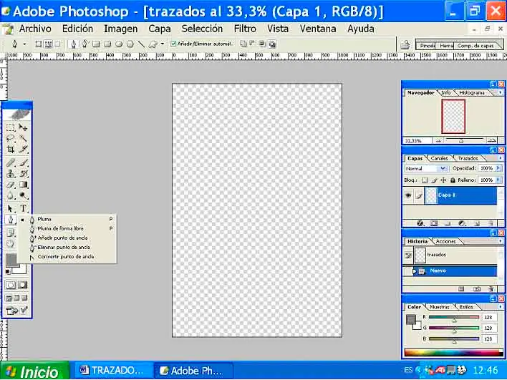
Task: Select the Path Selection arrow tool
Action: 11,208
